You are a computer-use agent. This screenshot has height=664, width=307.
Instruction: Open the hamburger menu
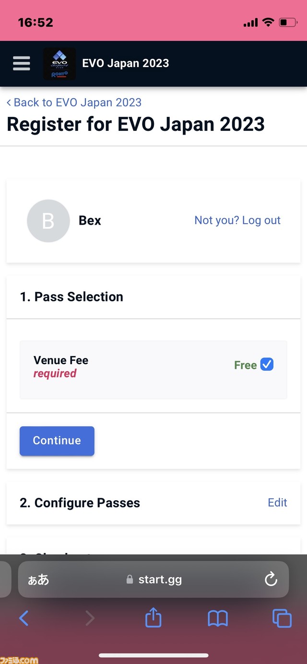(22, 64)
